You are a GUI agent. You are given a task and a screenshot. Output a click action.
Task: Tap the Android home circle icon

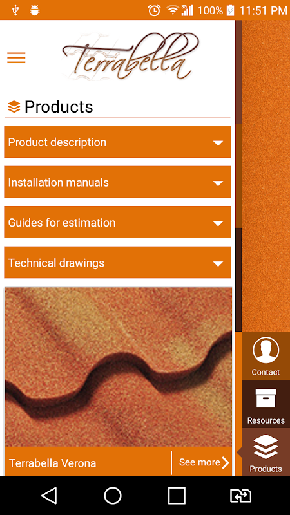click(113, 495)
